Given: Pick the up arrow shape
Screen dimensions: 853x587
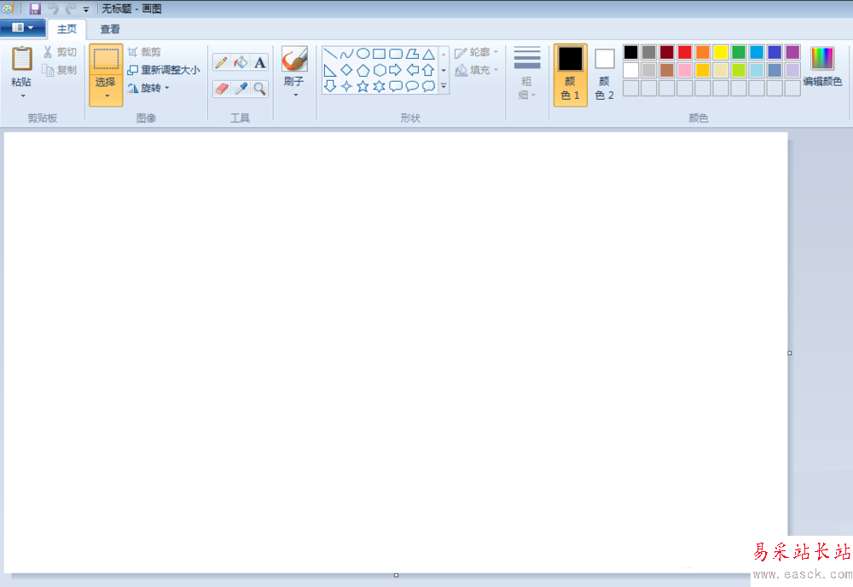Looking at the screenshot, I should (x=429, y=70).
